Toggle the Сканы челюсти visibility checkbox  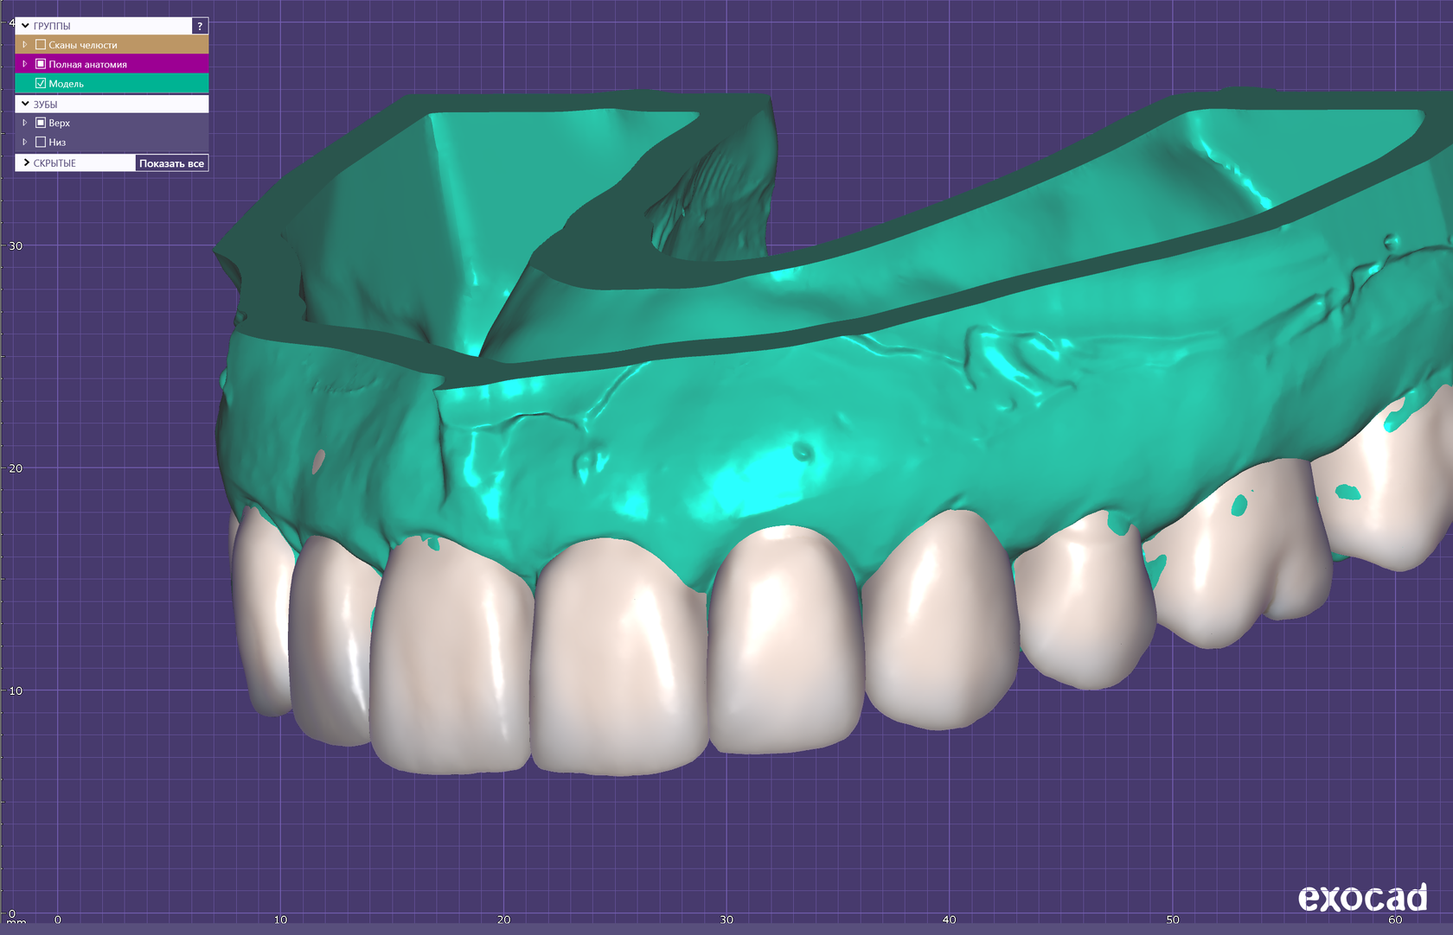41,45
